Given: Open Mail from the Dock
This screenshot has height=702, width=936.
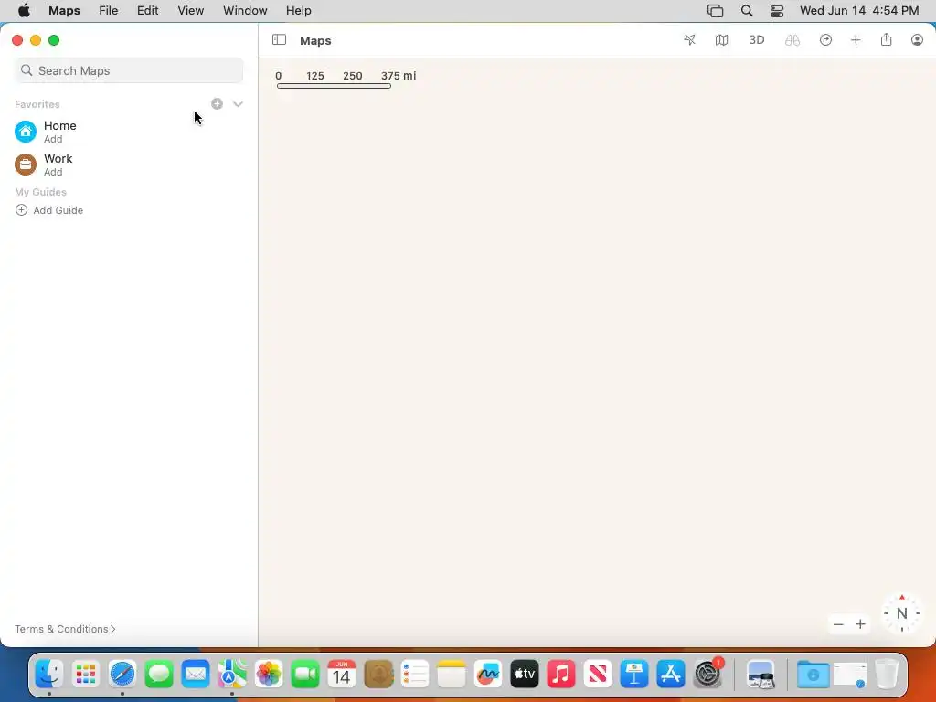Looking at the screenshot, I should pos(196,675).
